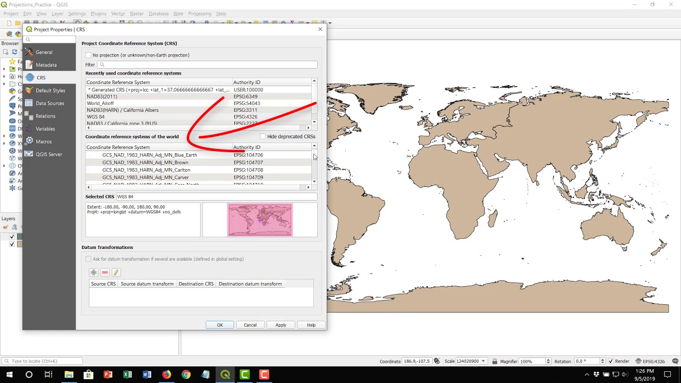Click the QGIS icon in the taskbar
Screen dimensions: 681x383
(225, 374)
